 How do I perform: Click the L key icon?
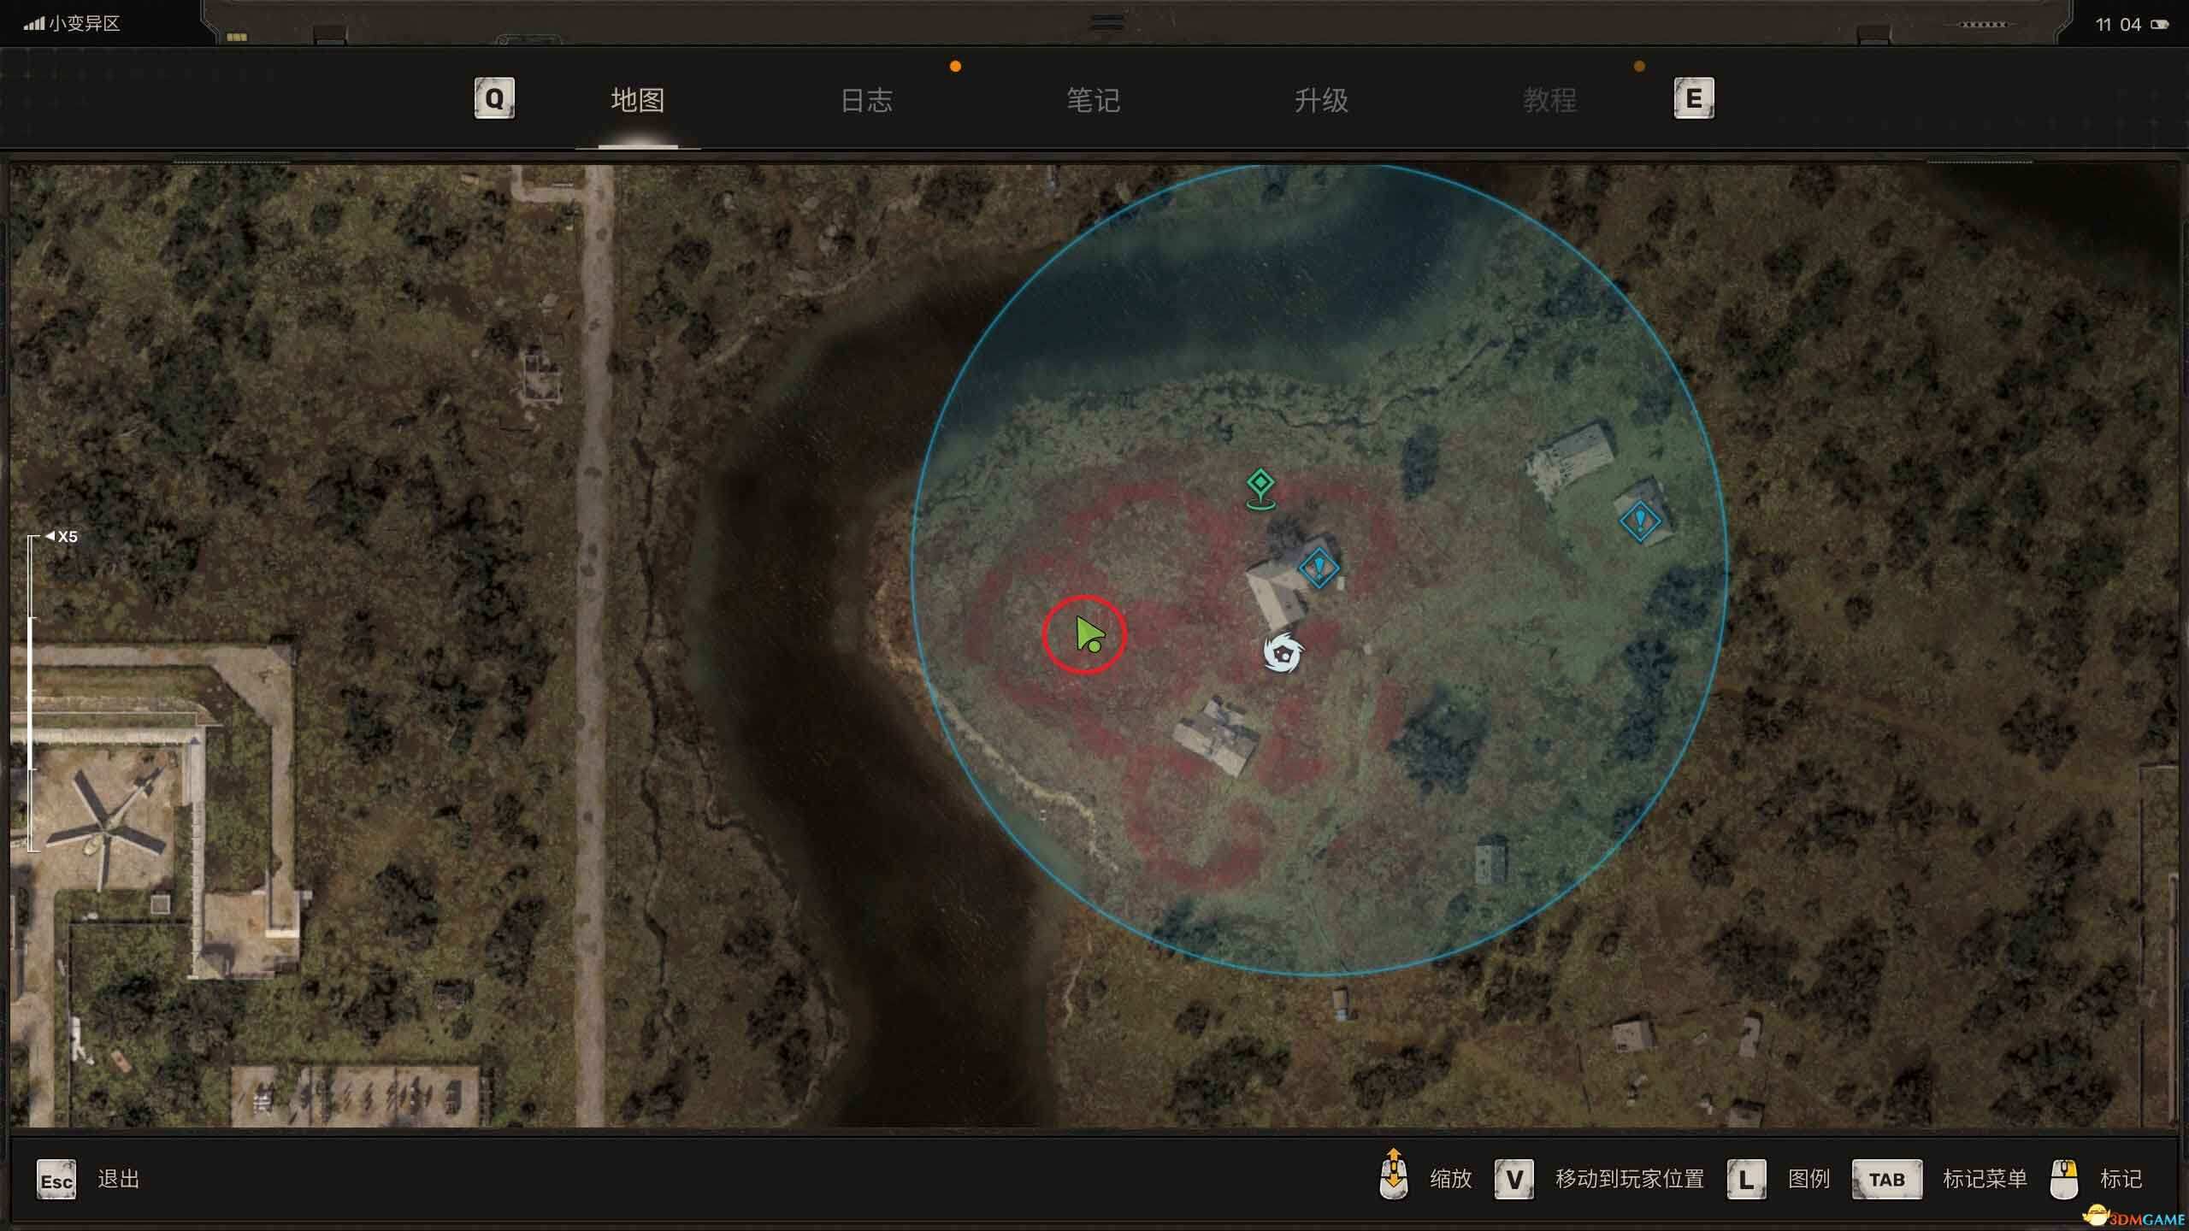(x=1747, y=1181)
